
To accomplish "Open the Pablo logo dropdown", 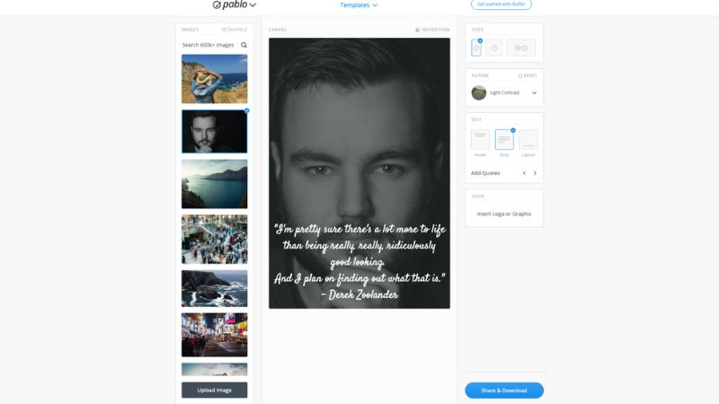I will (x=235, y=5).
